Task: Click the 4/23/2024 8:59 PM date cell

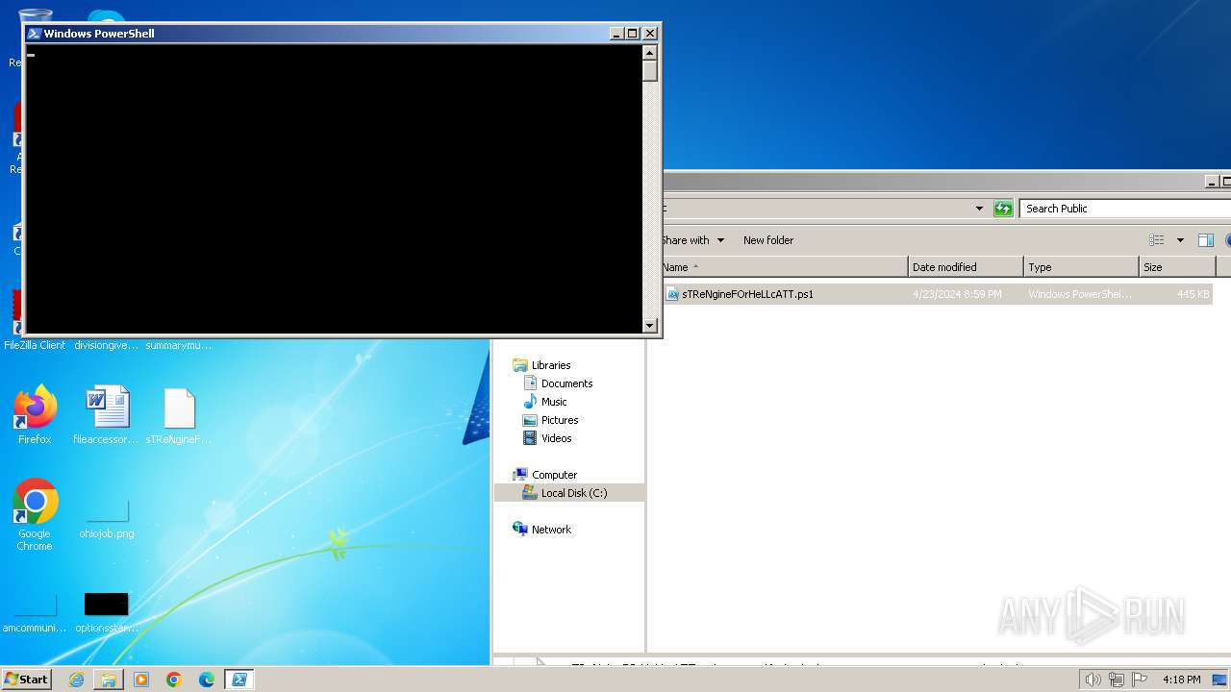Action: pyautogui.click(x=957, y=294)
